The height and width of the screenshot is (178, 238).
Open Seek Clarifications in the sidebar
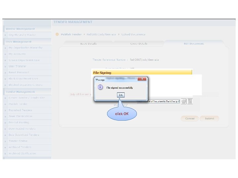(x=20, y=116)
